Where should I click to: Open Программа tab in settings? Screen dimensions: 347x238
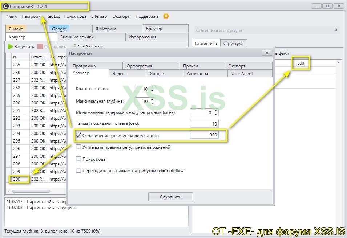click(x=95, y=66)
